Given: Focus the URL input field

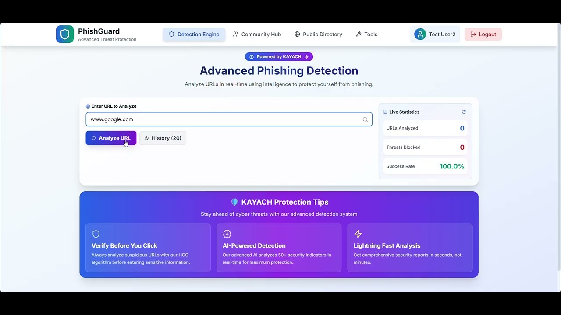Looking at the screenshot, I should click(229, 119).
